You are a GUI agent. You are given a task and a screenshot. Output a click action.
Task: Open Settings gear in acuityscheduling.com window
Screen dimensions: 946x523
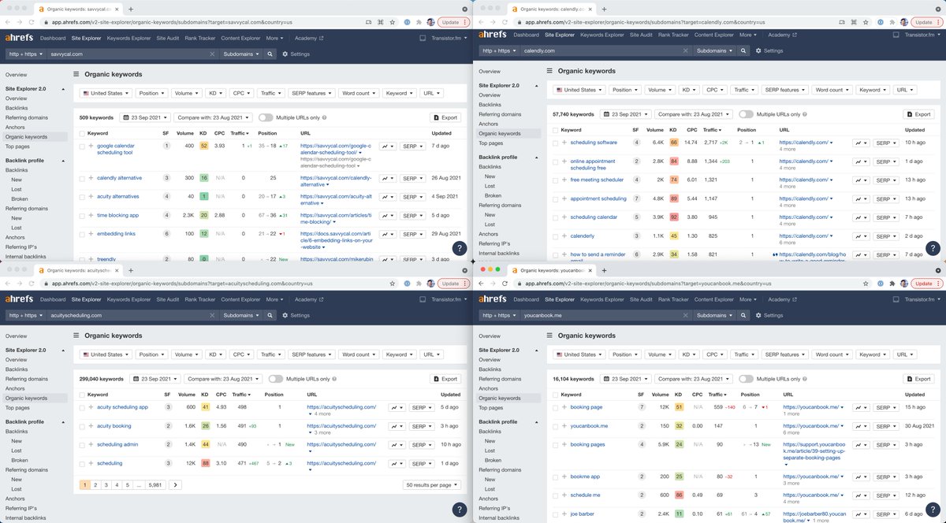point(296,315)
